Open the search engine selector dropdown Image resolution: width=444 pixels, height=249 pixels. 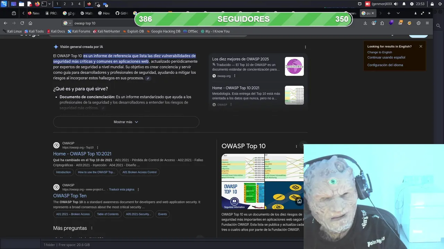point(68,23)
